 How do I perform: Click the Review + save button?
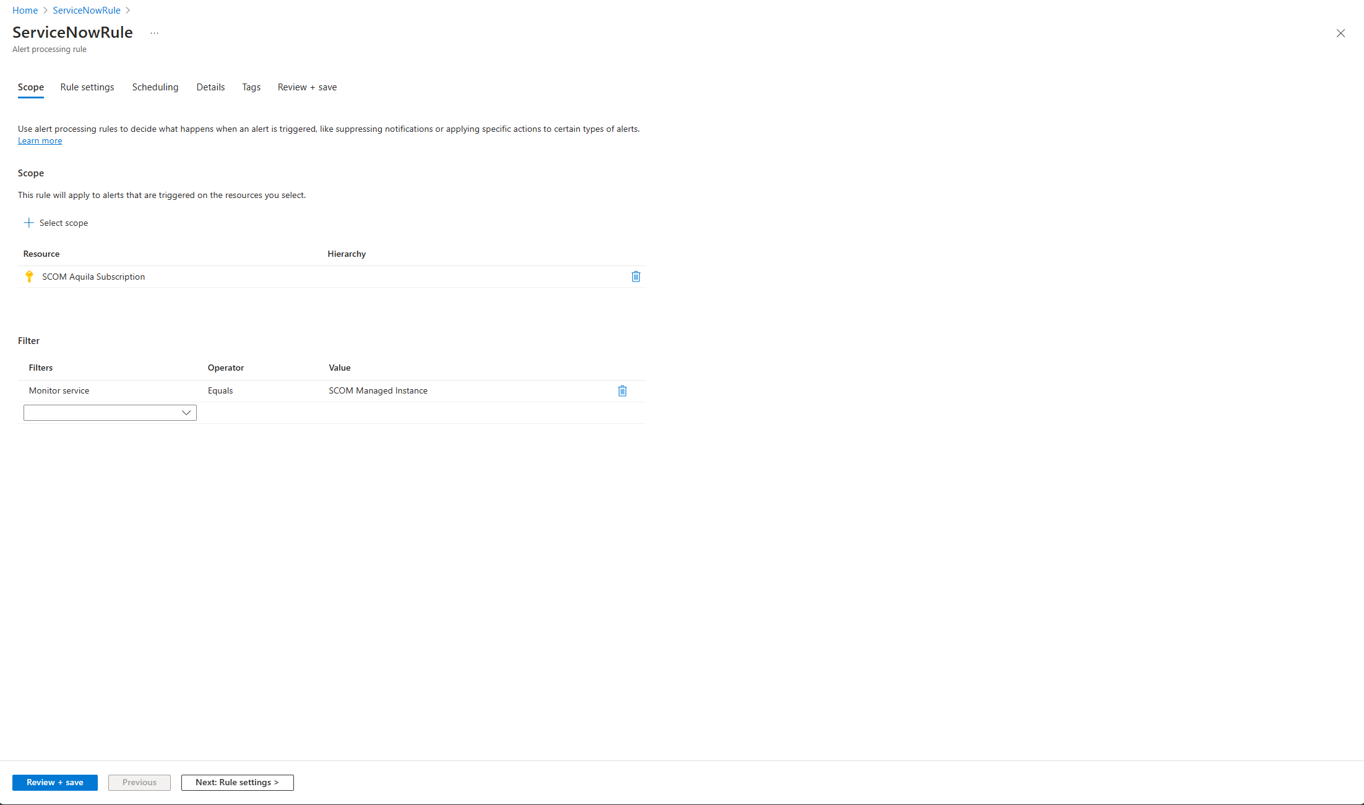pyautogui.click(x=54, y=782)
